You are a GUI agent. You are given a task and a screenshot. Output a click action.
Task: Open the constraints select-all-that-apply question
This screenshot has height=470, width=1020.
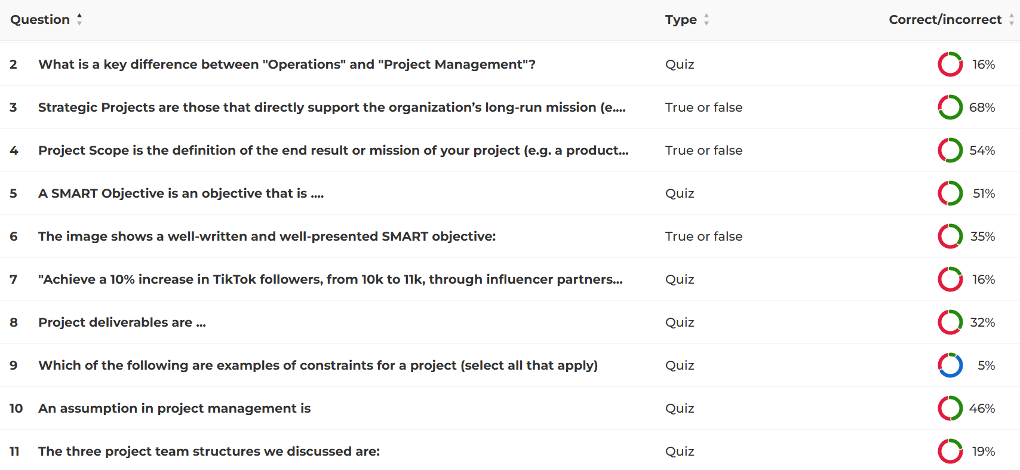click(318, 365)
